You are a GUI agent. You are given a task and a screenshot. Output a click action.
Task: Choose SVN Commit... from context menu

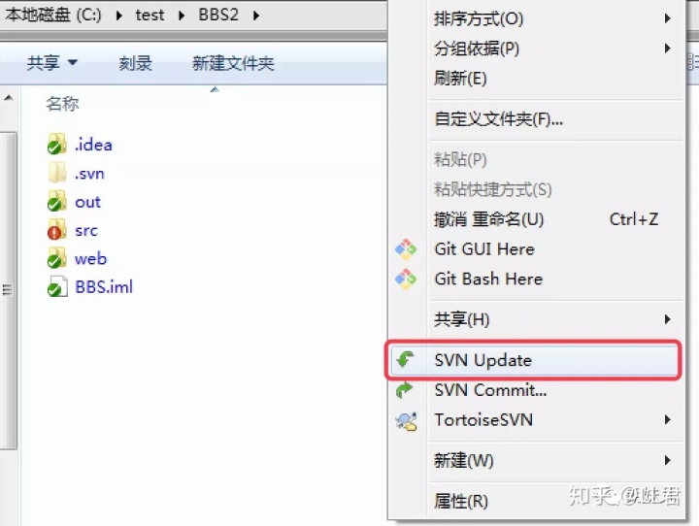click(537, 390)
